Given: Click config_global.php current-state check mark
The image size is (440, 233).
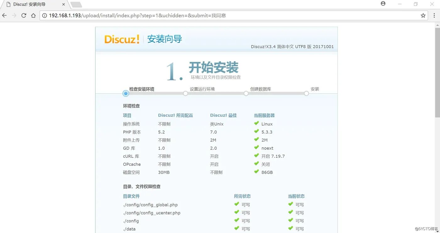Looking at the screenshot, I should click(x=290, y=204).
